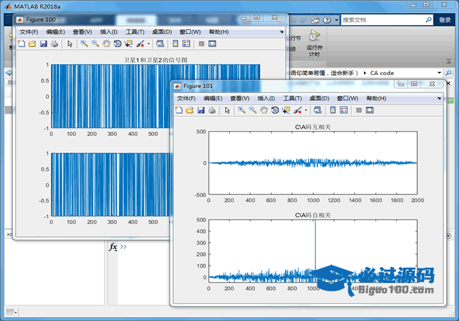Screen dimensions: 459x321
Task: Open 文件(F) menu in Figure 100
Action: click(x=29, y=31)
